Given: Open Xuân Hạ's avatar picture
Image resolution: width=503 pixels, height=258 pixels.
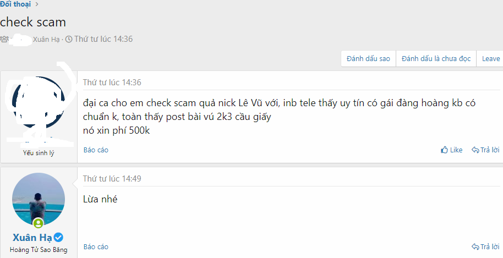Looking at the screenshot, I should tap(39, 199).
